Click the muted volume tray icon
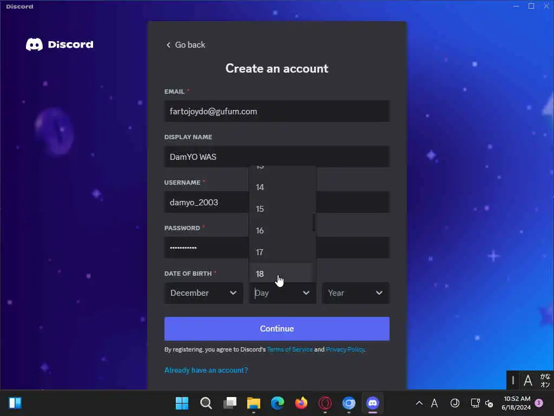The width and height of the screenshot is (554, 416). (x=489, y=403)
